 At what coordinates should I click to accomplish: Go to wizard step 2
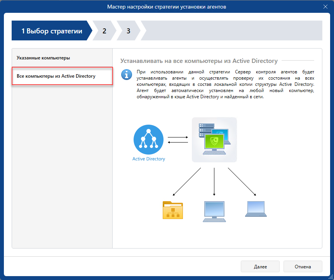pos(104,31)
